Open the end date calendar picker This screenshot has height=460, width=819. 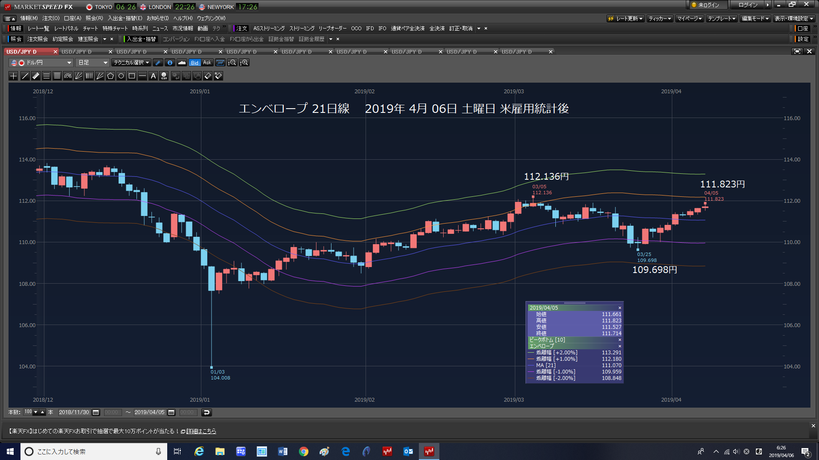pyautogui.click(x=171, y=412)
